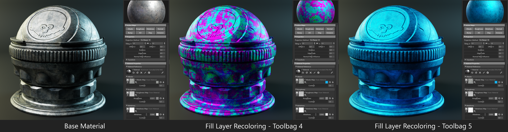Click the Metalness T mode icon in Toolbag 4 panel
Viewport: 508px width, 132px height.
click(297, 111)
